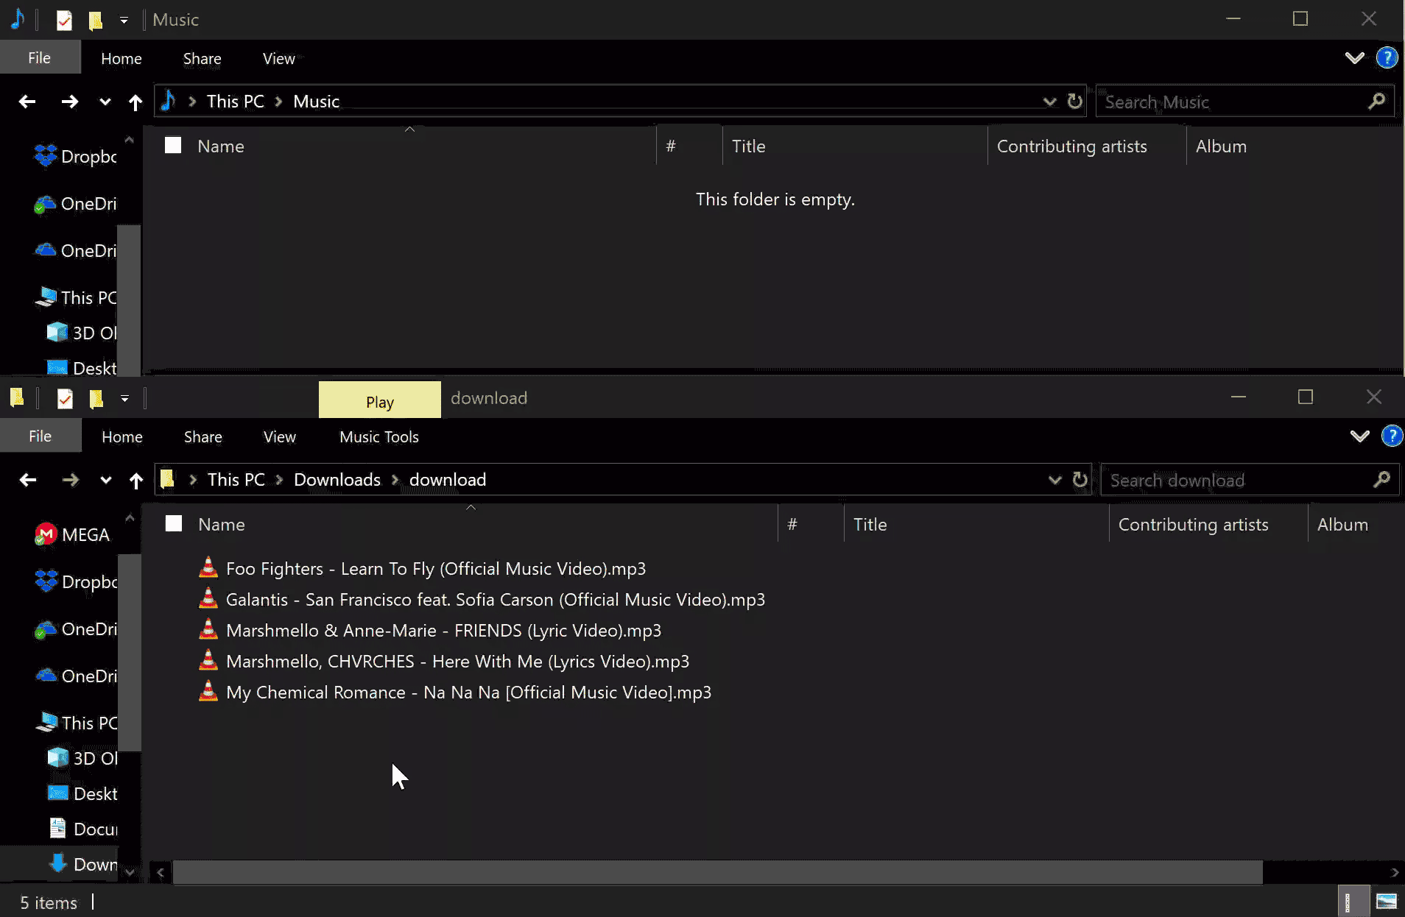Click the Help icon in Music window
The width and height of the screenshot is (1405, 917).
(1387, 57)
